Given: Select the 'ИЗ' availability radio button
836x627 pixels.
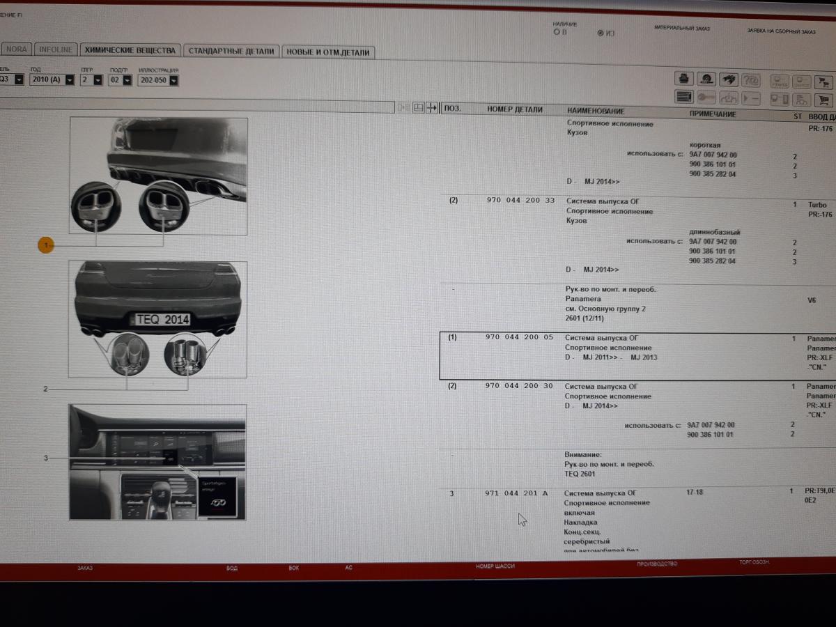Looking at the screenshot, I should tap(601, 33).
